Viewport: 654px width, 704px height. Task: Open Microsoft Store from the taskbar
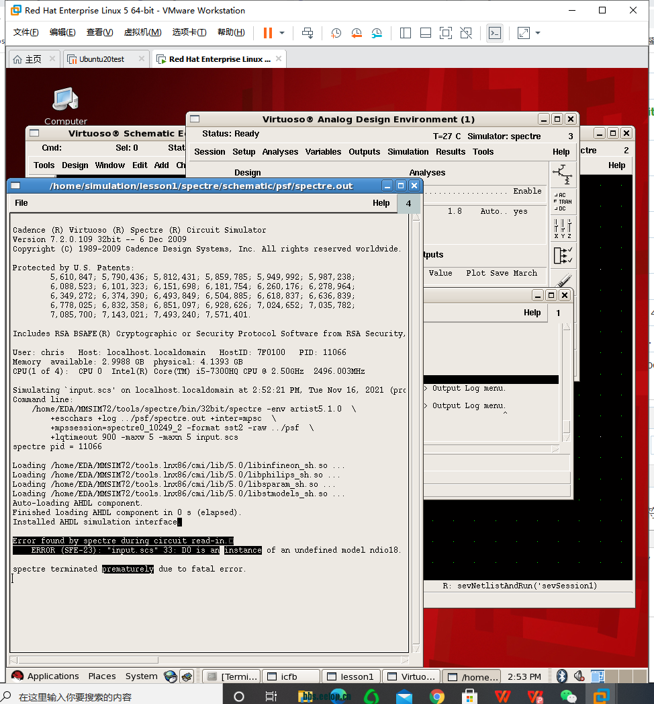469,697
